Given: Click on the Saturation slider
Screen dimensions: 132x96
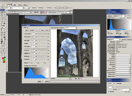Looking at the screenshot, I should coord(42,37).
